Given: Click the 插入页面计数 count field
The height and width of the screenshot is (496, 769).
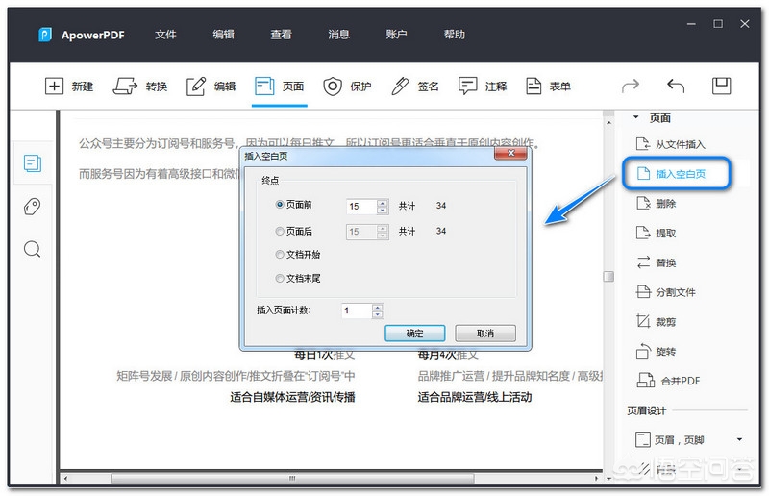Looking at the screenshot, I should (x=357, y=310).
